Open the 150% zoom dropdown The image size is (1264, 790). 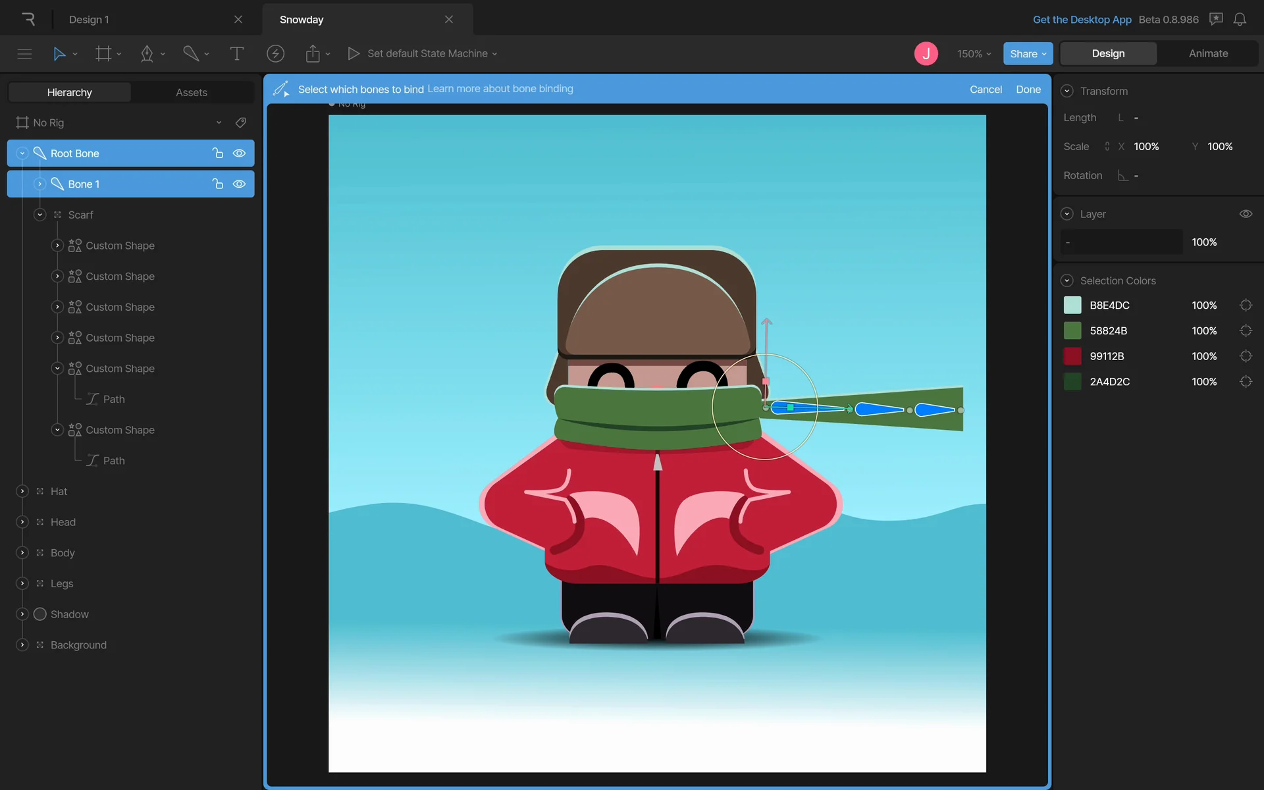coord(974,53)
